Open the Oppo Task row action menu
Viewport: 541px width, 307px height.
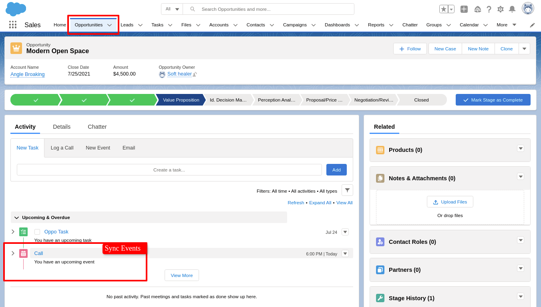tap(345, 232)
